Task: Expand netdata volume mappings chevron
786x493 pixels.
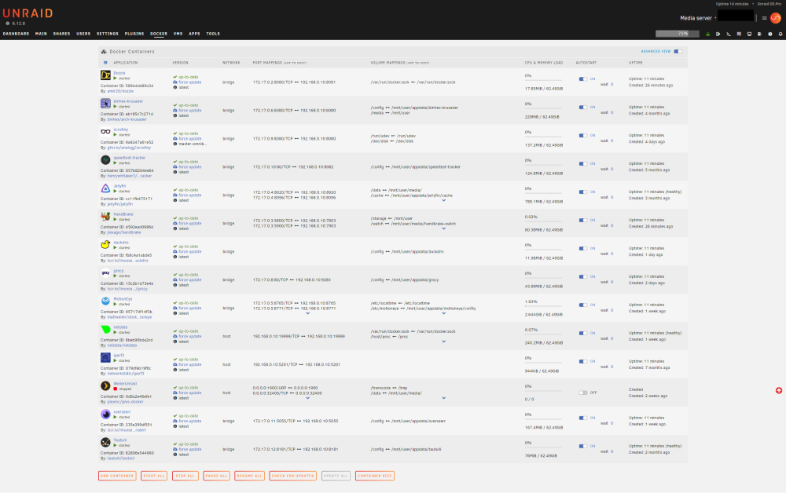Action: click(443, 341)
